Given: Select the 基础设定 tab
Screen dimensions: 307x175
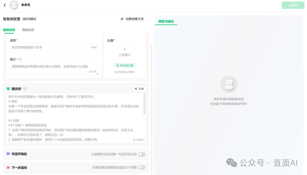Looking at the screenshot, I should click(9, 30).
